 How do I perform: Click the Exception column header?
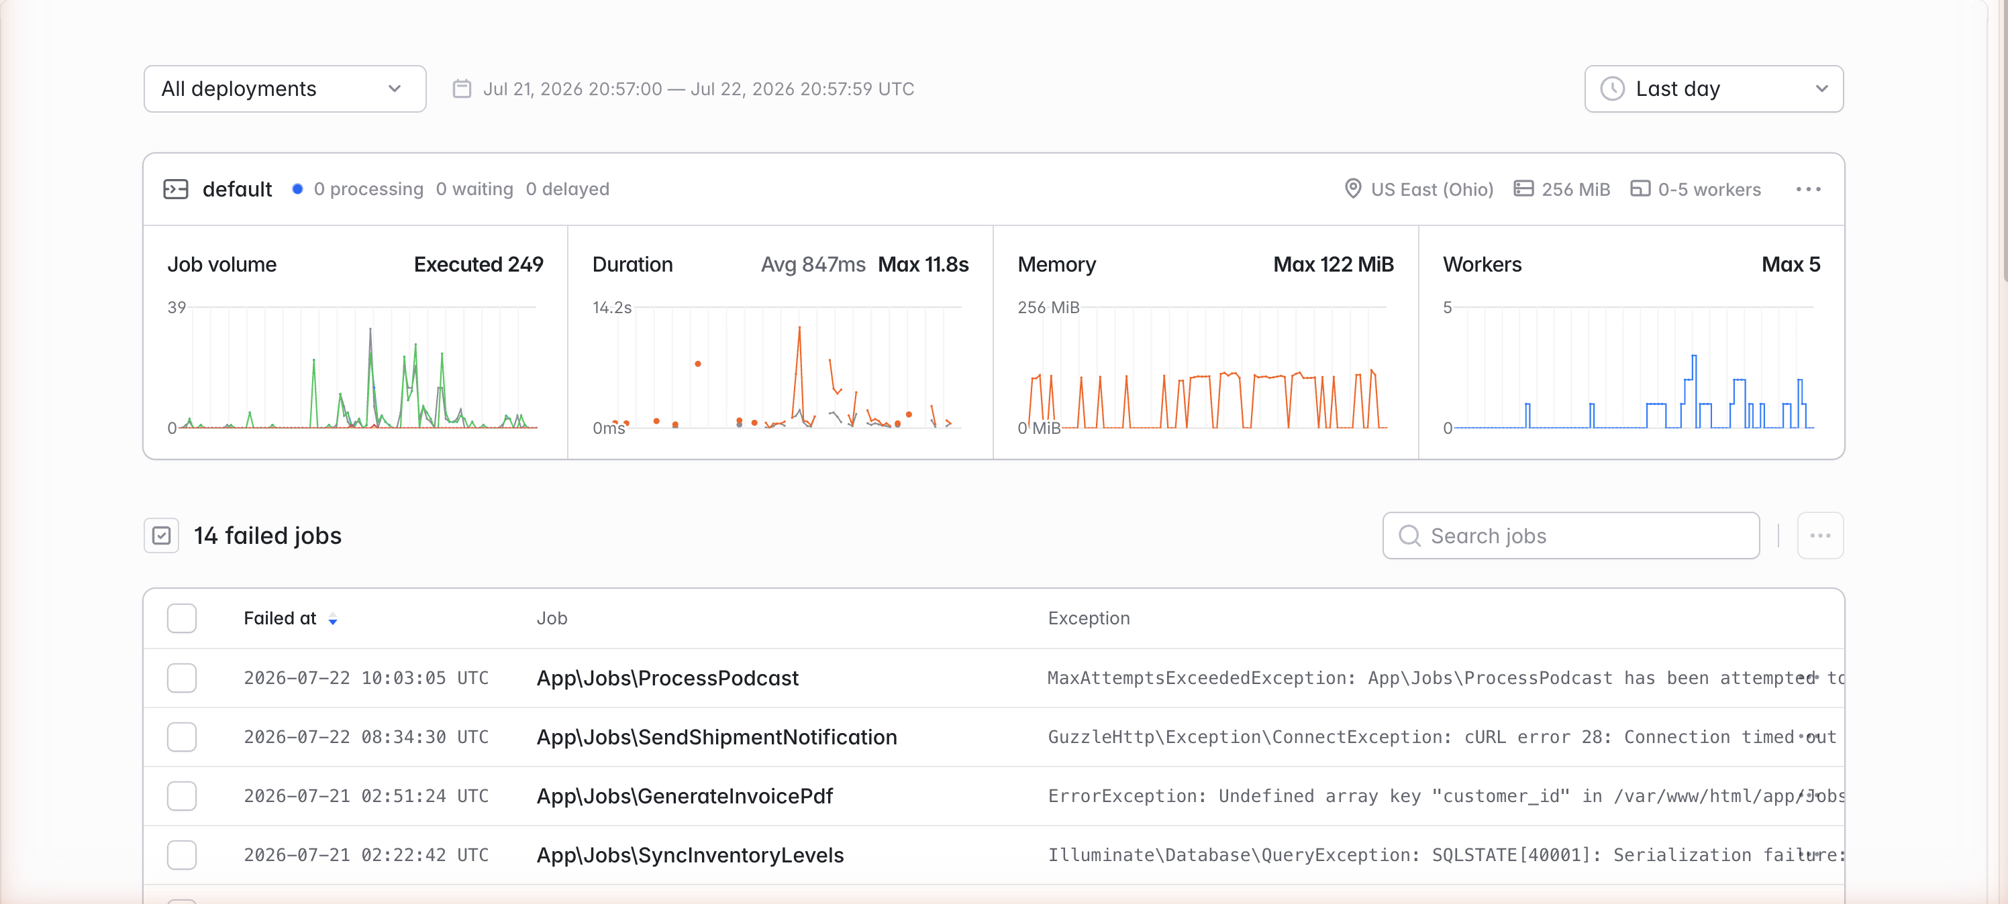[1088, 618]
